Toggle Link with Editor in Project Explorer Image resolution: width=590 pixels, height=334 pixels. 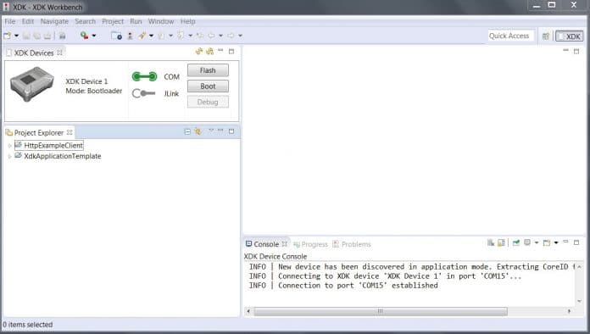tap(198, 131)
